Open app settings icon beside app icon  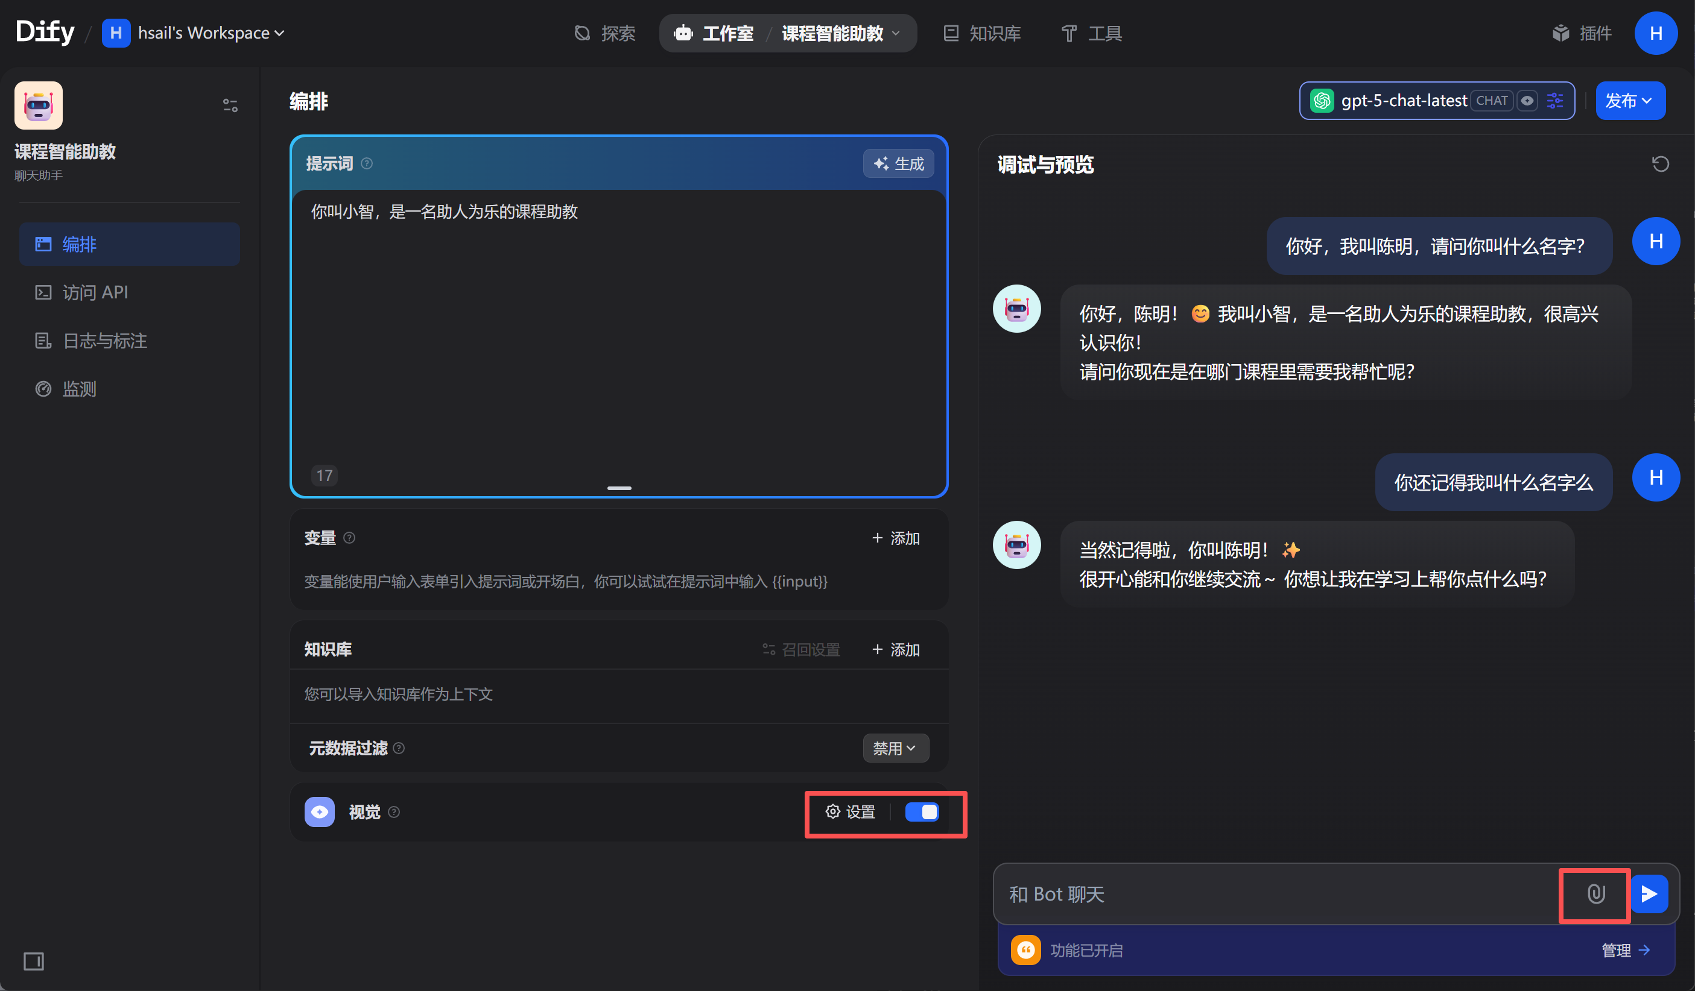230,105
